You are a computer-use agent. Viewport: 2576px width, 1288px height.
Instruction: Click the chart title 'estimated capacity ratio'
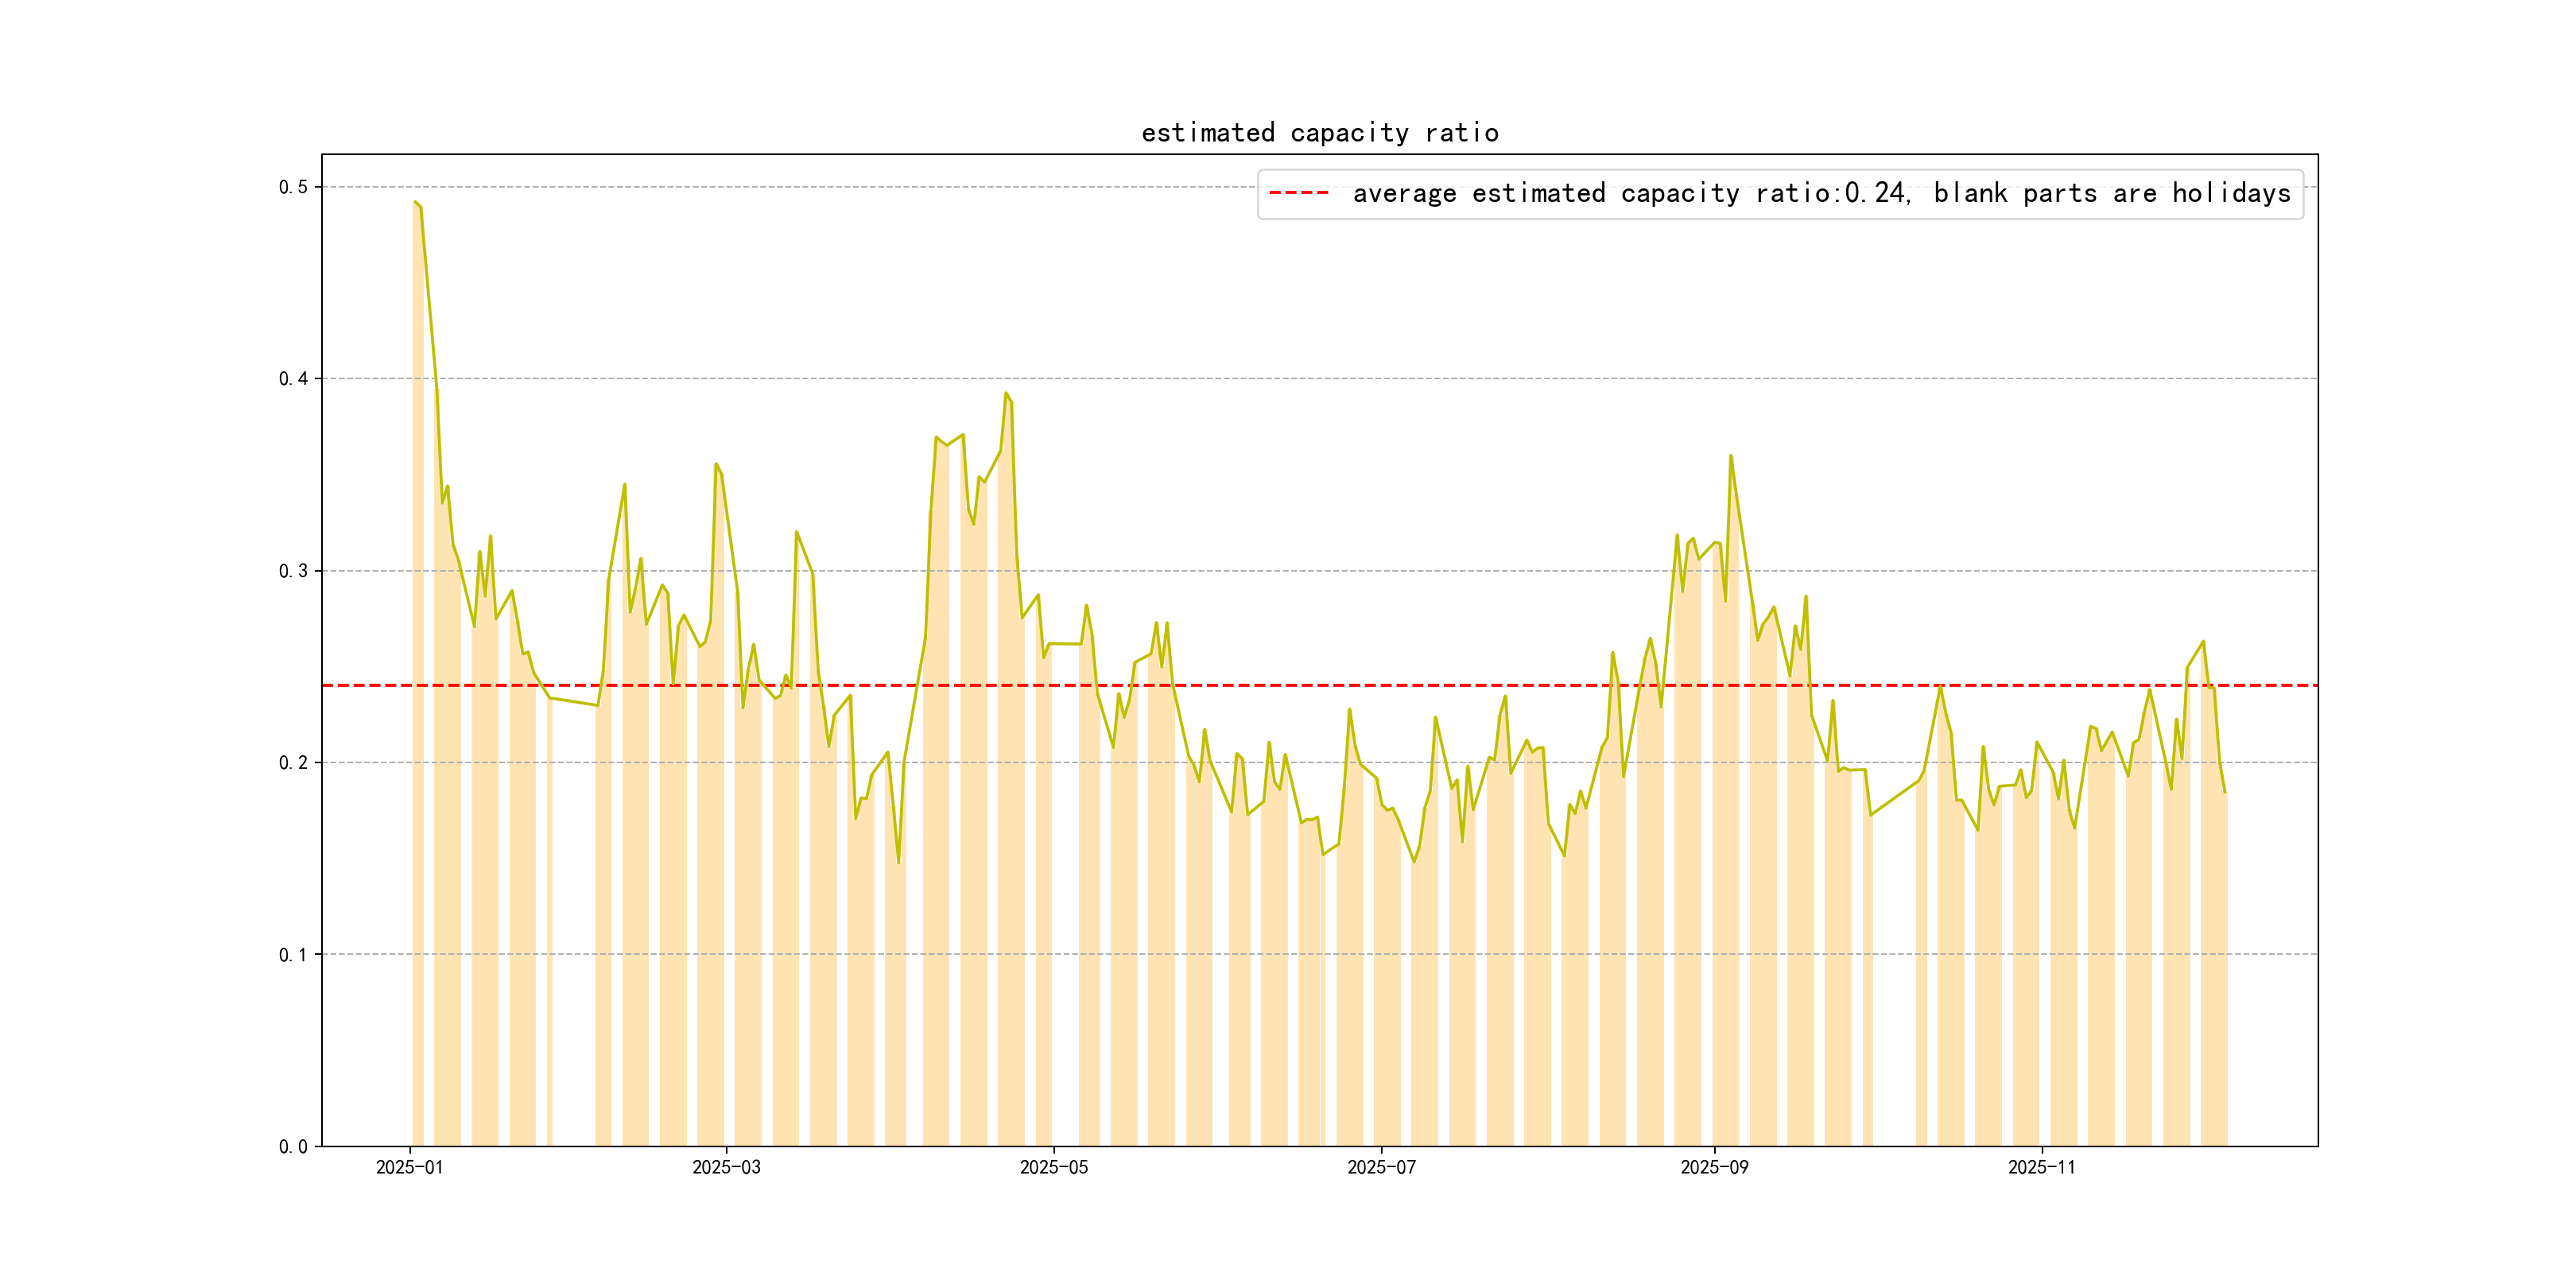(x=1319, y=133)
